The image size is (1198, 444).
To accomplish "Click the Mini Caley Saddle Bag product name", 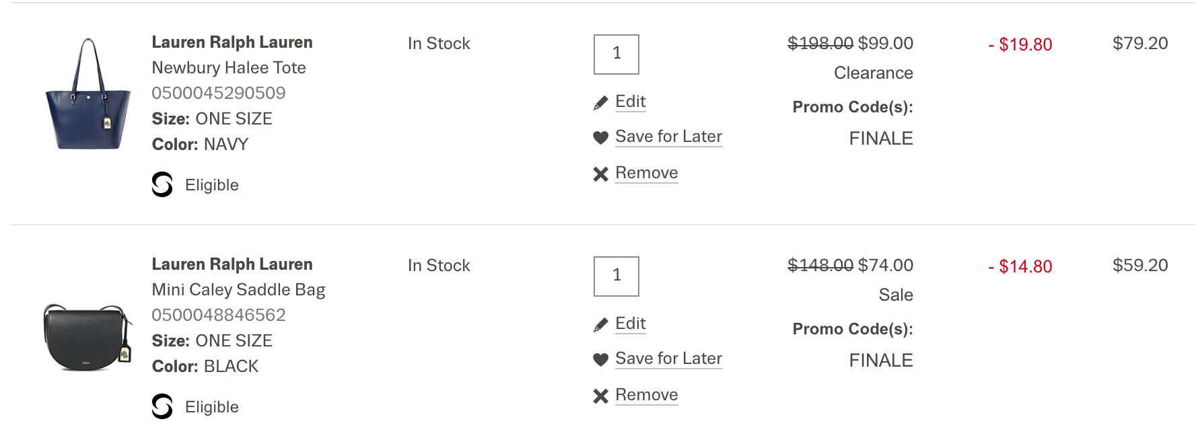I will click(x=238, y=290).
